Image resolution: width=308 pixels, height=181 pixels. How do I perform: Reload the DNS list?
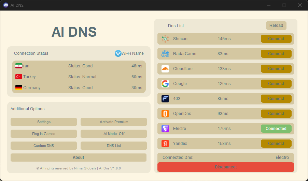pos(276,26)
